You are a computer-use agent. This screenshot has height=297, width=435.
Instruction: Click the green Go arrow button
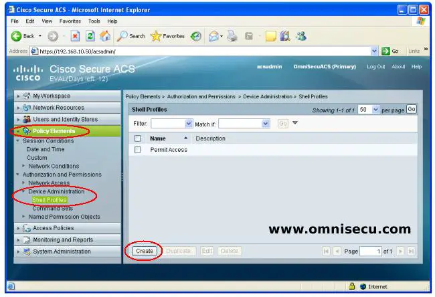coord(385,51)
